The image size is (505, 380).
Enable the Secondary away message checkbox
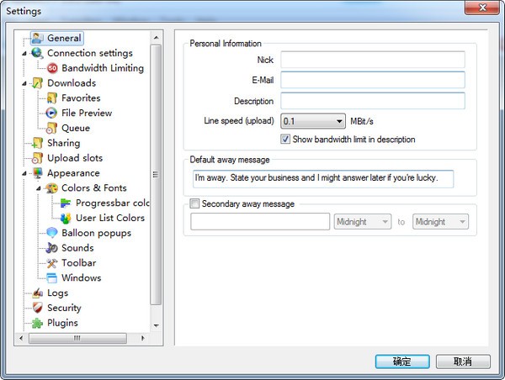pos(194,203)
